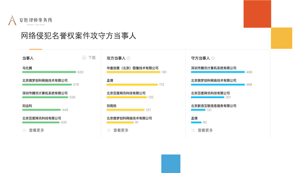The image size is (307, 173).
Task: Click the green bar valued 579
Action: [47, 85]
